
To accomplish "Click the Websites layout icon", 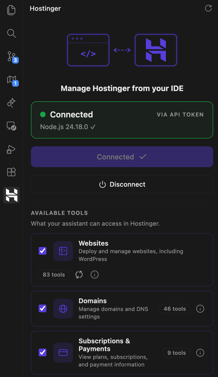I will (x=63, y=251).
